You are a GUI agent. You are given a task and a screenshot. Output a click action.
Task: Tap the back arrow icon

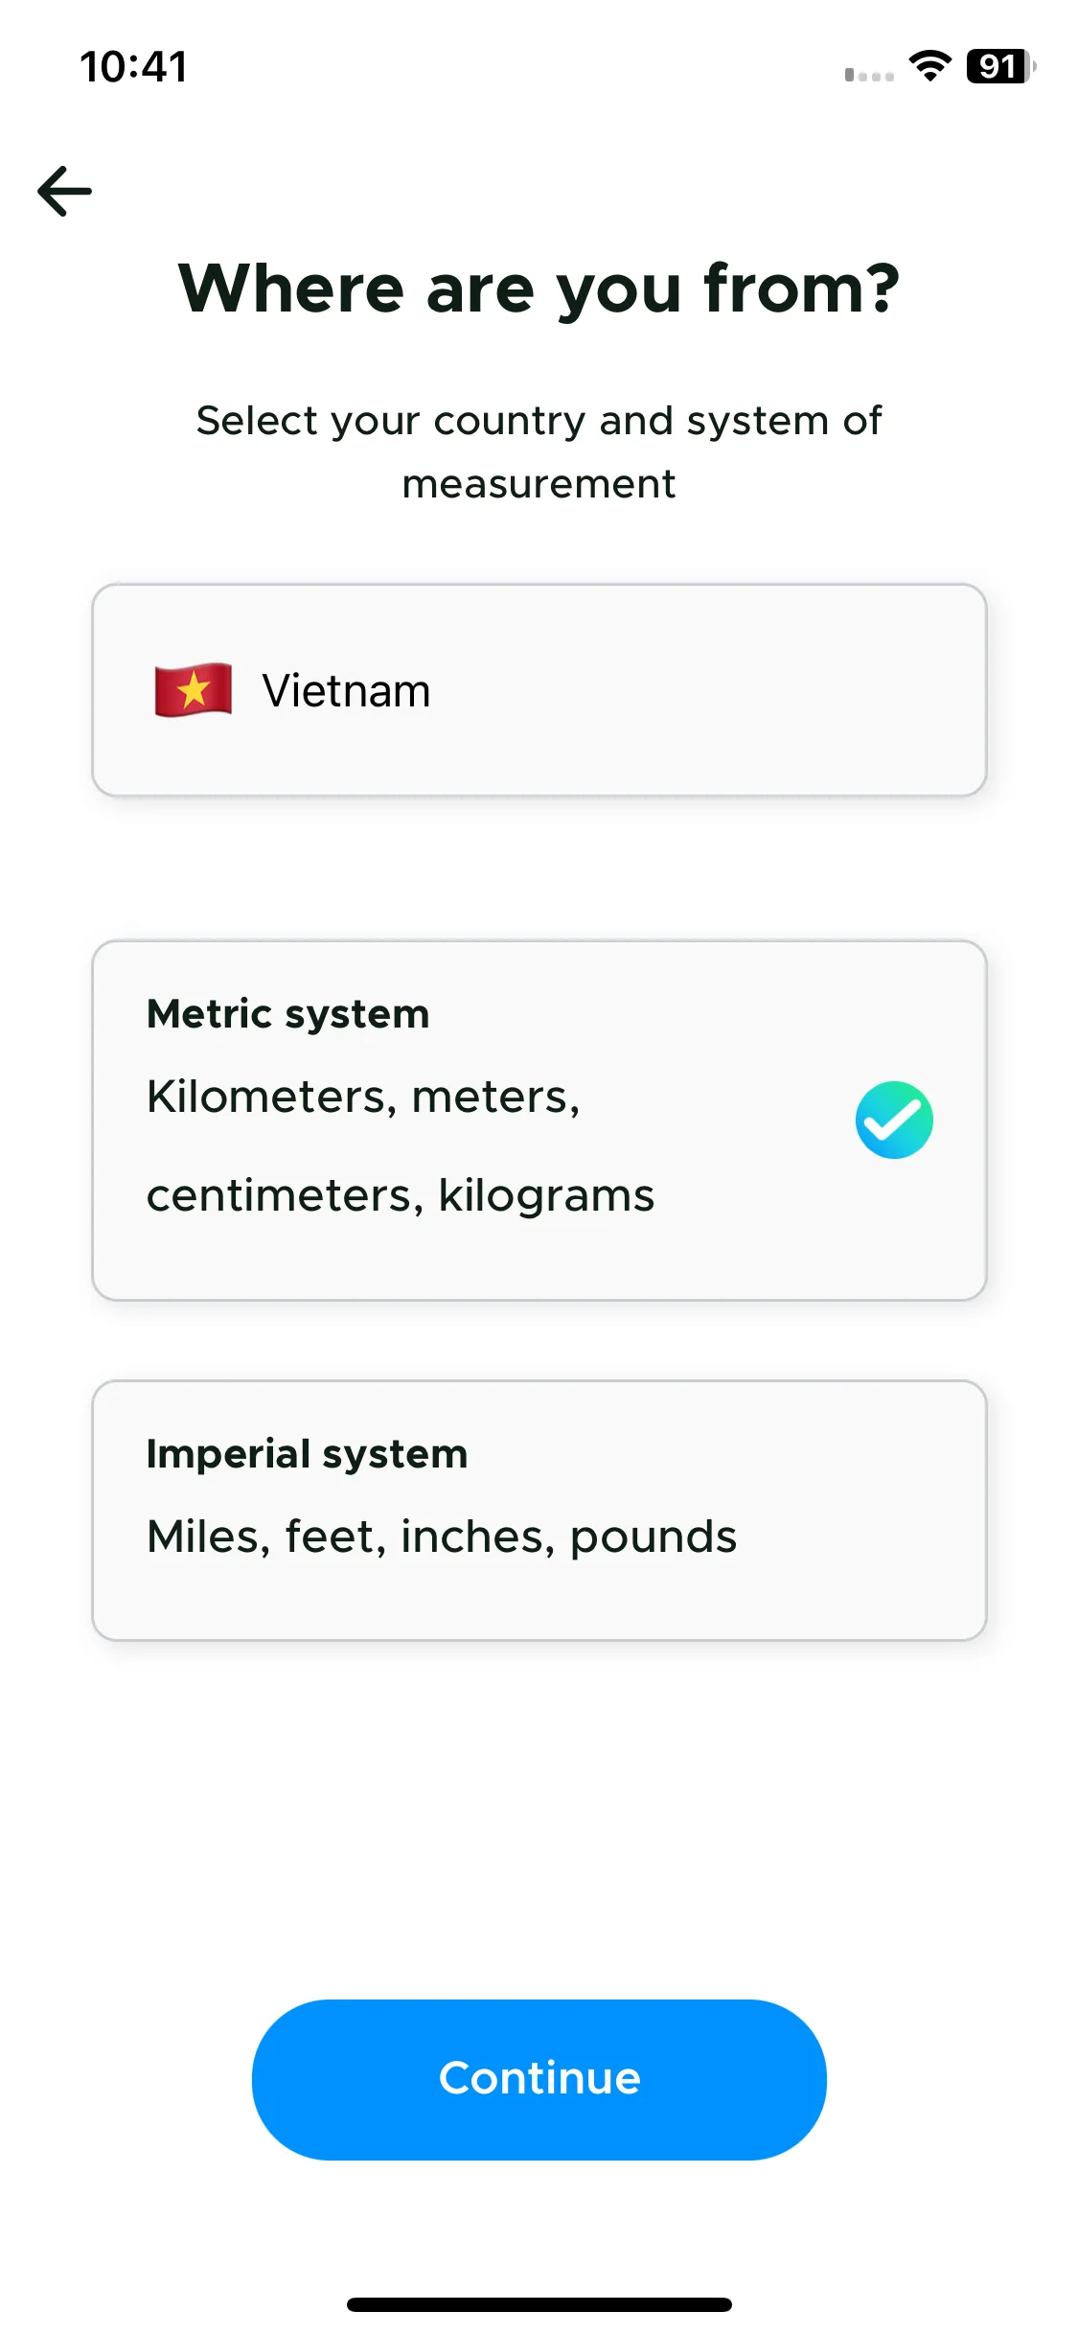click(x=64, y=191)
